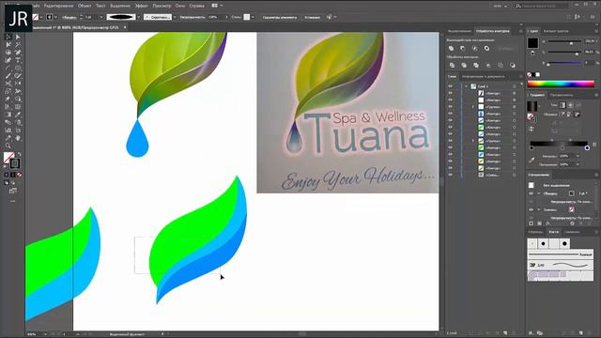Click the eyedropper in Gradient panel
601x338 pixels.
(x=532, y=160)
